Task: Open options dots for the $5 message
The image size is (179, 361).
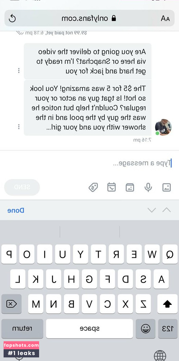Action: (x=19, y=127)
